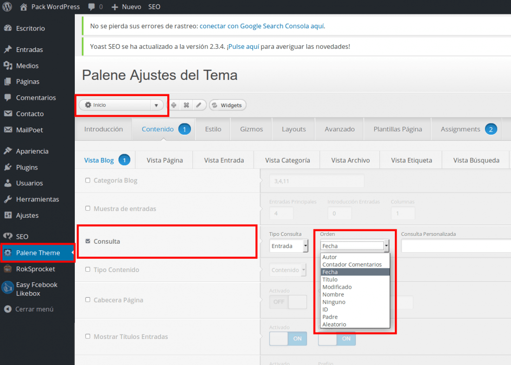Toggle Cabecera Página Activado OFF switch
Viewport: 511px width, 365px height.
pos(288,302)
